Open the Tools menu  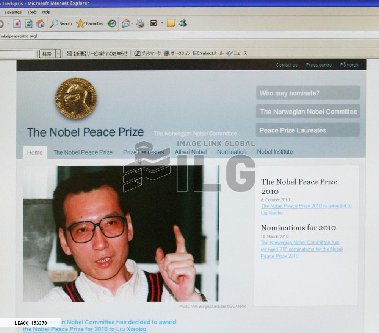pyautogui.click(x=32, y=12)
